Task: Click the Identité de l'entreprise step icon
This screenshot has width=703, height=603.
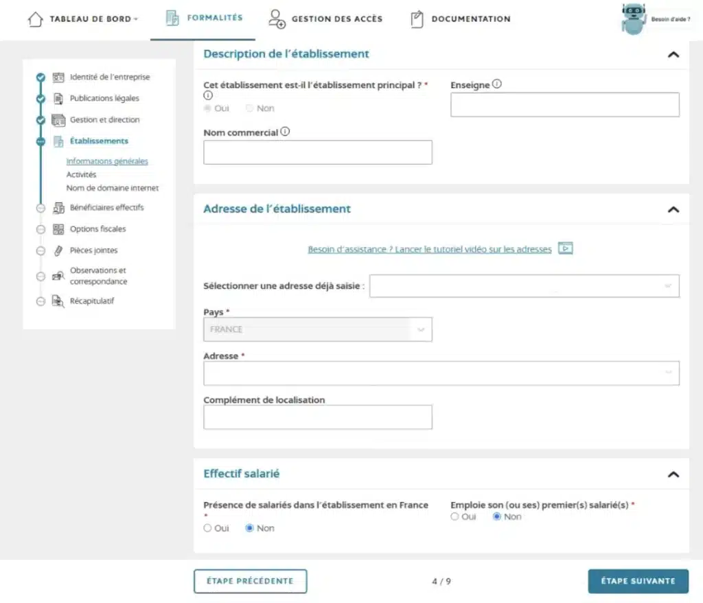Action: pyautogui.click(x=60, y=77)
